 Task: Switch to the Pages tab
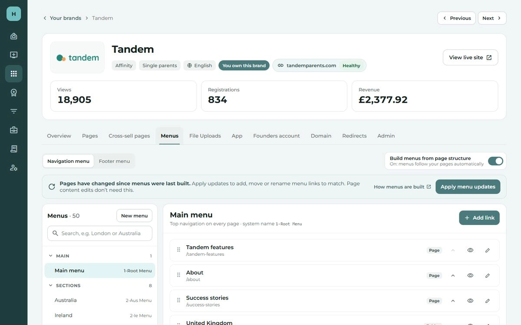click(x=90, y=136)
